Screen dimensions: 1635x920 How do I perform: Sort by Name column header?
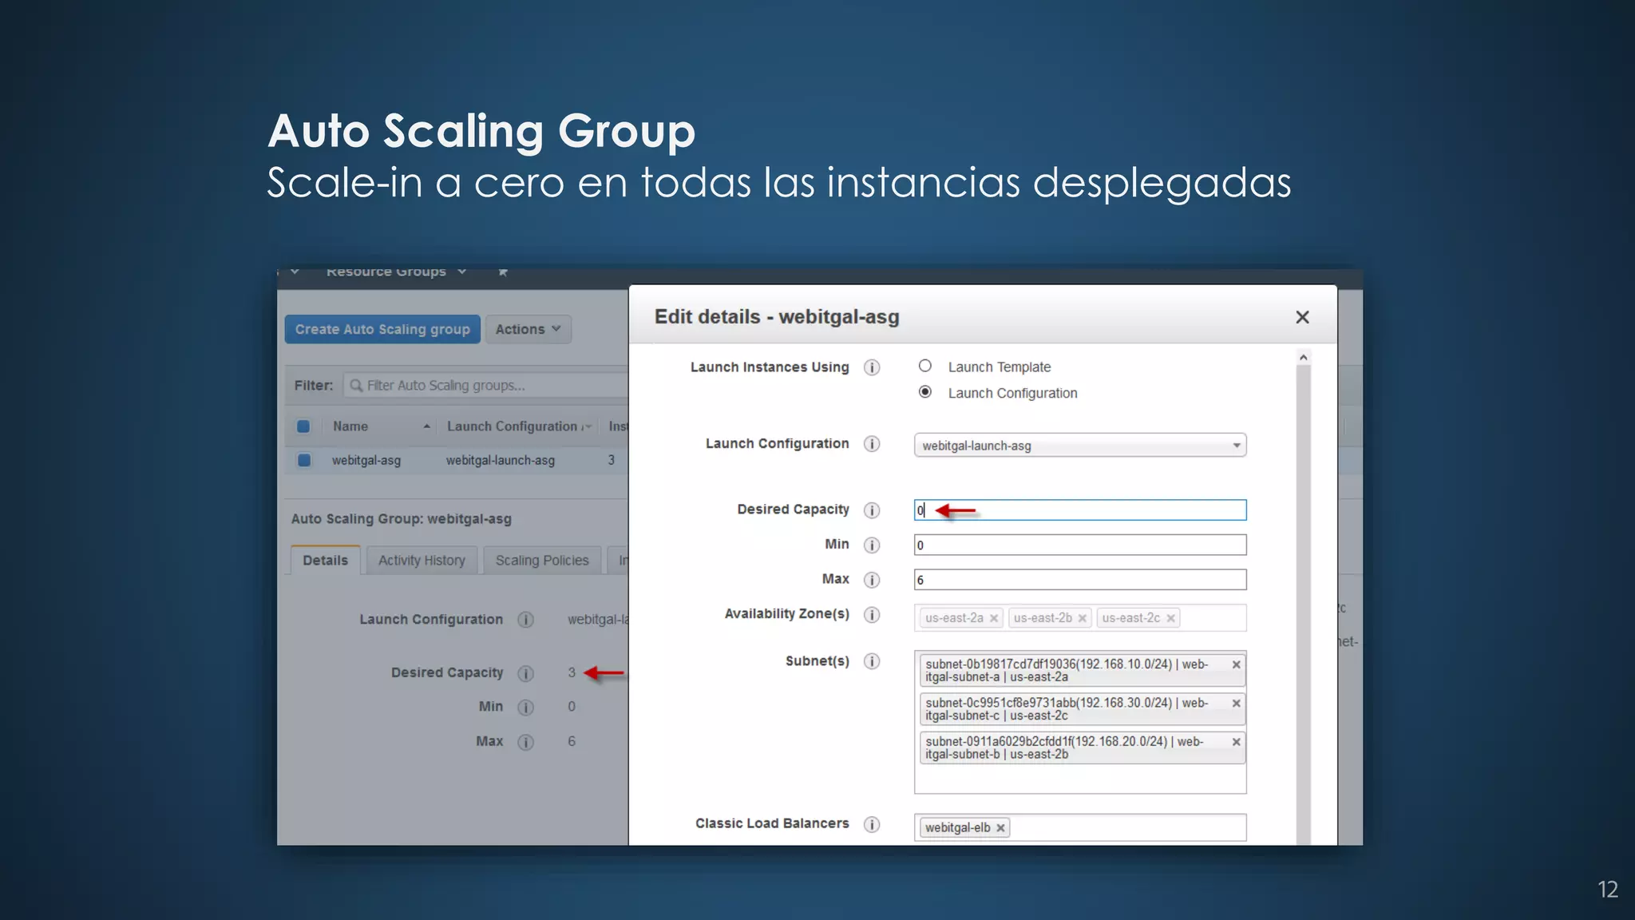[382, 426]
